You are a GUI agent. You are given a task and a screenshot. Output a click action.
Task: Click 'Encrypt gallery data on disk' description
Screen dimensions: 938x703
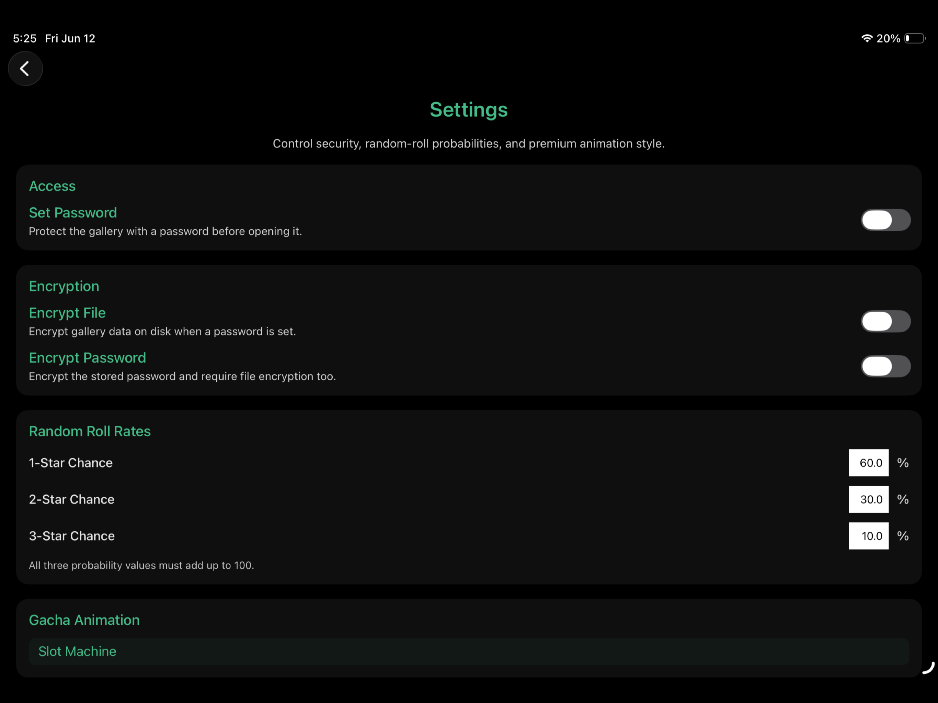tap(162, 332)
